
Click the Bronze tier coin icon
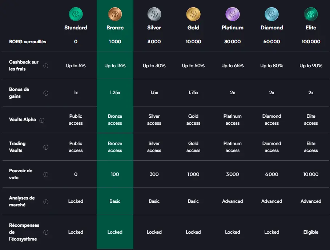(115, 14)
